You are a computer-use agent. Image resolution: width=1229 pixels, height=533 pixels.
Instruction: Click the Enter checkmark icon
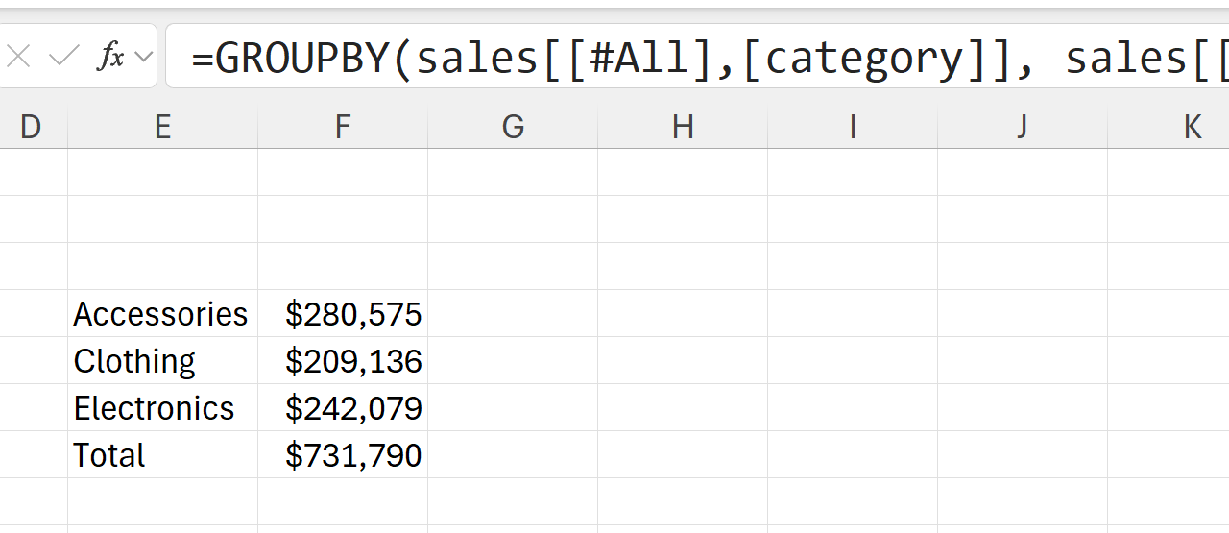tap(63, 58)
